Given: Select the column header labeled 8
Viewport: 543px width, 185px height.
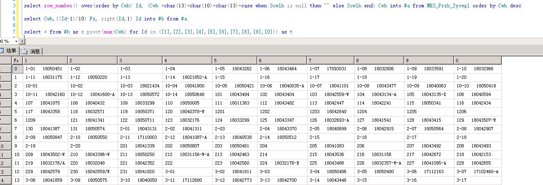Looking at the screenshot, I should point(379,60).
